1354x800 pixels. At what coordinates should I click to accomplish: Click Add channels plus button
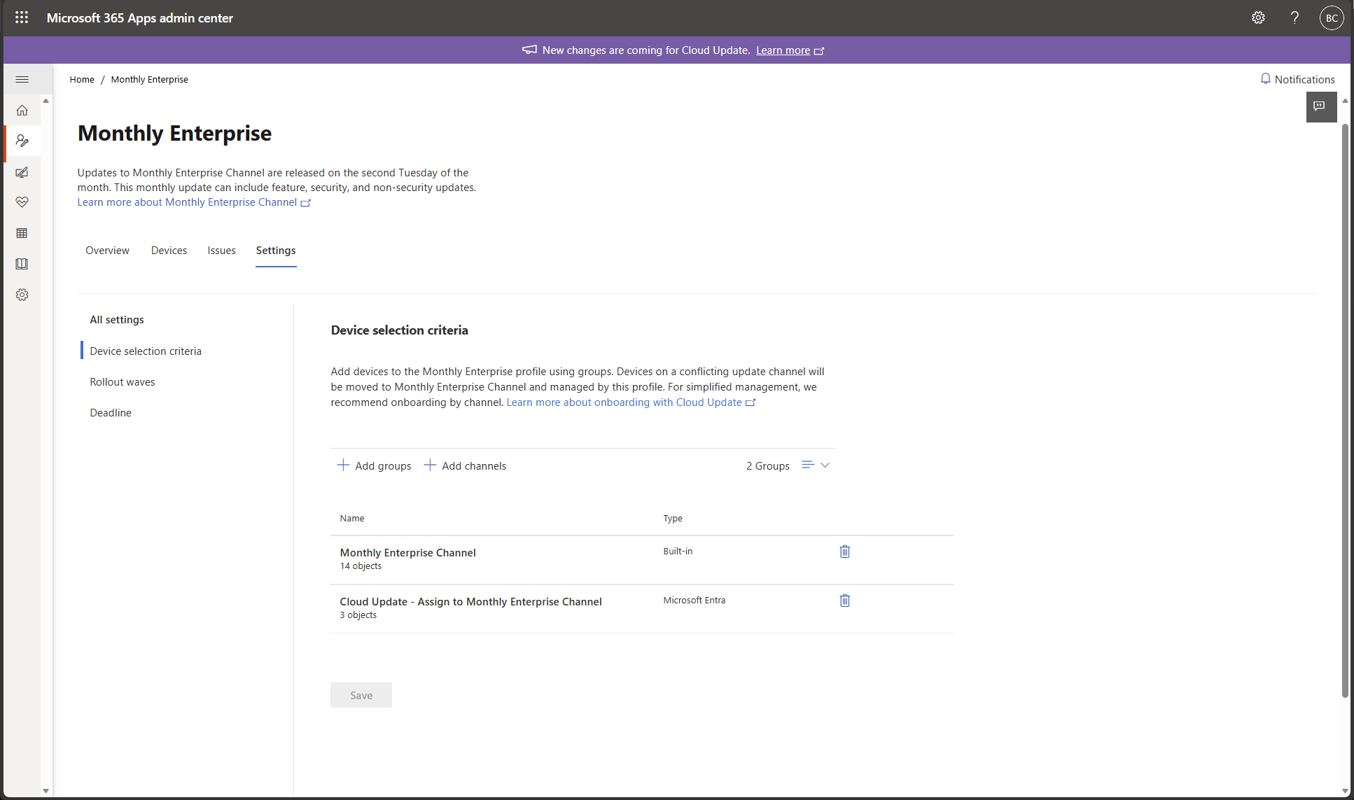click(x=466, y=465)
